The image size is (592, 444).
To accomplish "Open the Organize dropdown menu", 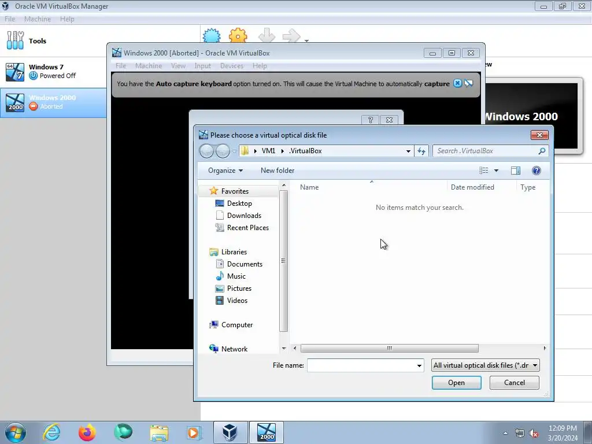I will [x=225, y=171].
